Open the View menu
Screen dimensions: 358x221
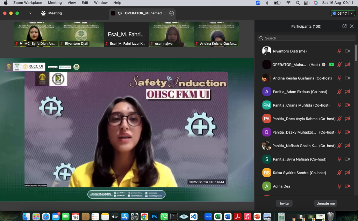72,3
